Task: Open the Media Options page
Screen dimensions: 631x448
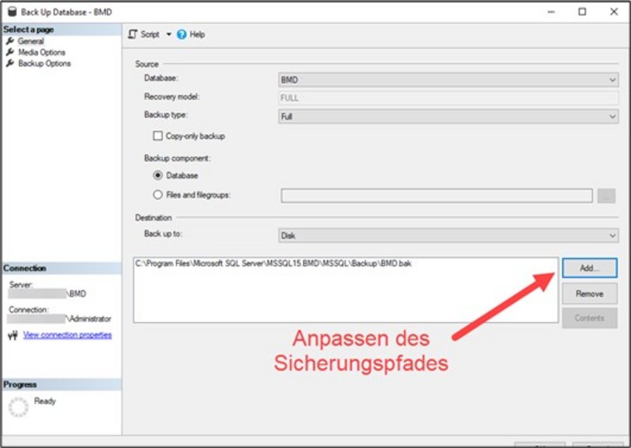Action: pyautogui.click(x=41, y=52)
